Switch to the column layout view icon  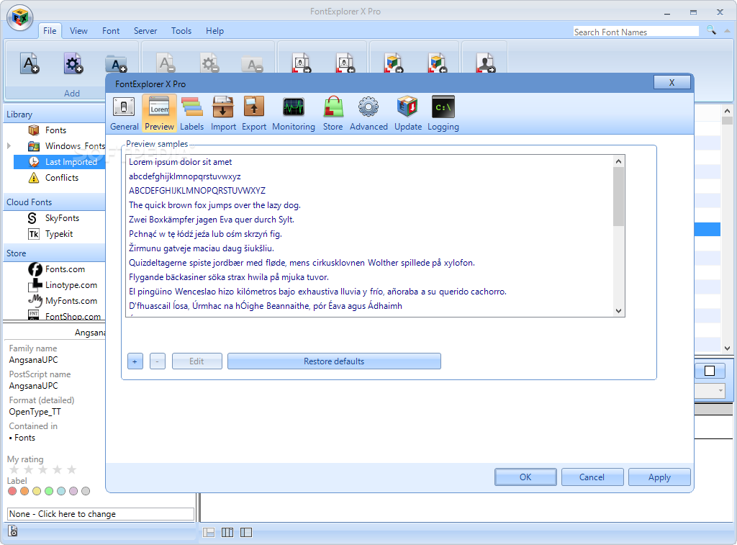227,532
